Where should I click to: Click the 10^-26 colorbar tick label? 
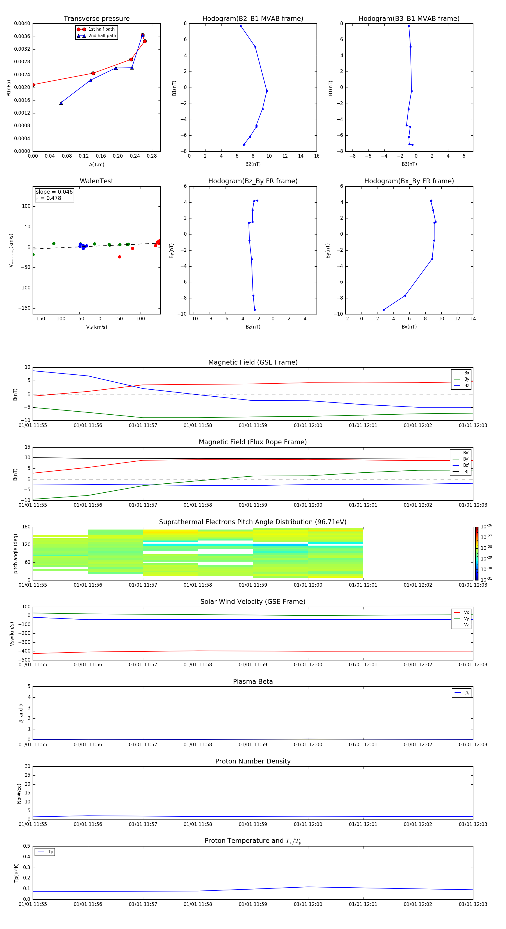(487, 526)
